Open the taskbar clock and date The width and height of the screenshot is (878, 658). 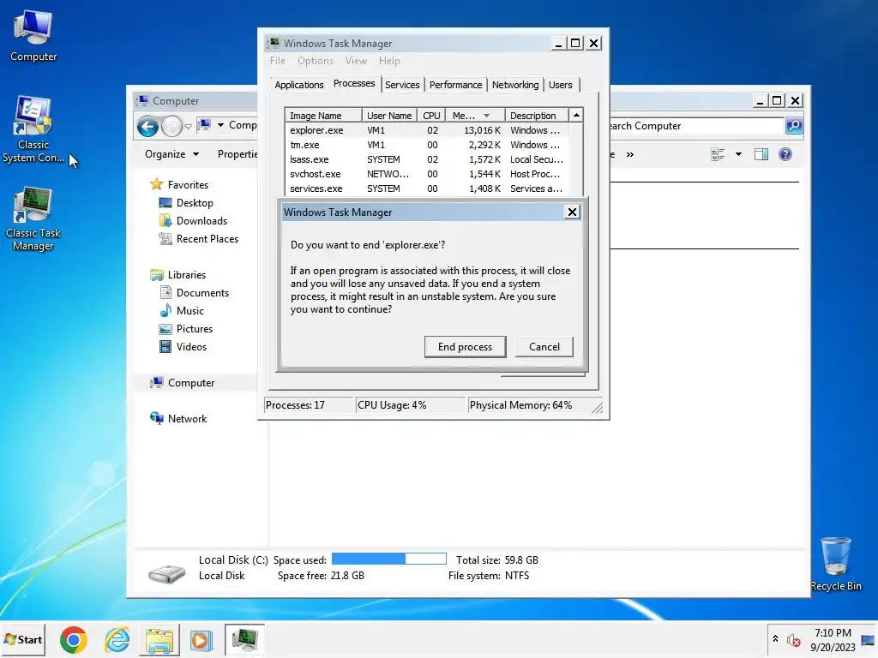833,640
